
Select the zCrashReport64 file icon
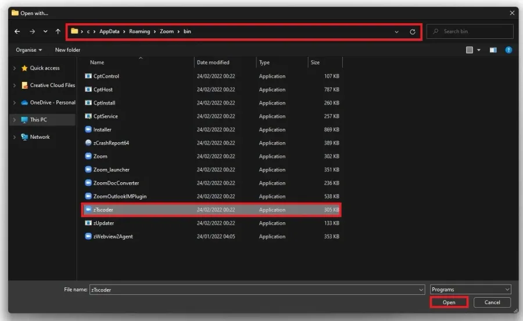coord(88,143)
